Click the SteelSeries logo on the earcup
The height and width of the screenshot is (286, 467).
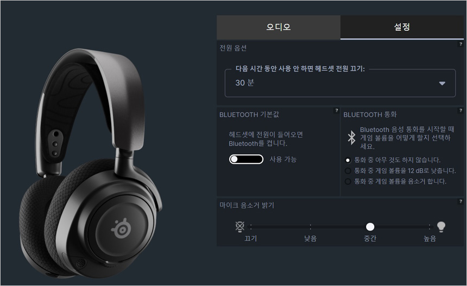click(121, 228)
